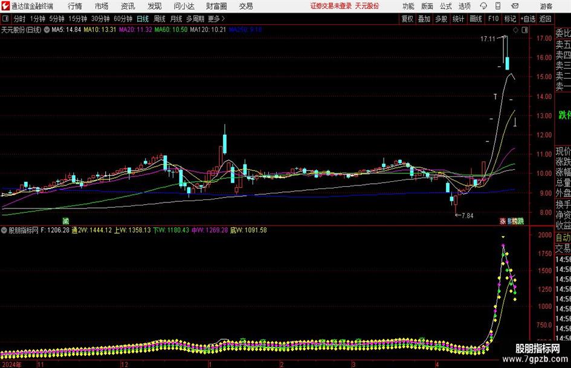Open the customer service headset icon
Viewport: 571px width, 368px height.
point(483,6)
